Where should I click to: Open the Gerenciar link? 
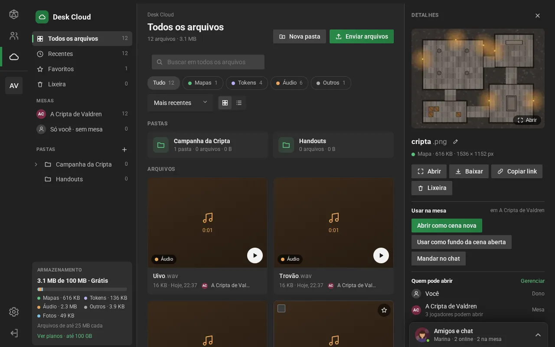[532, 281]
